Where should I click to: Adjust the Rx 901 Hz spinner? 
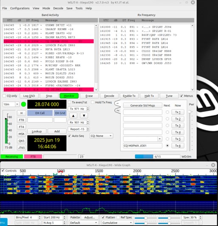coord(79,123)
